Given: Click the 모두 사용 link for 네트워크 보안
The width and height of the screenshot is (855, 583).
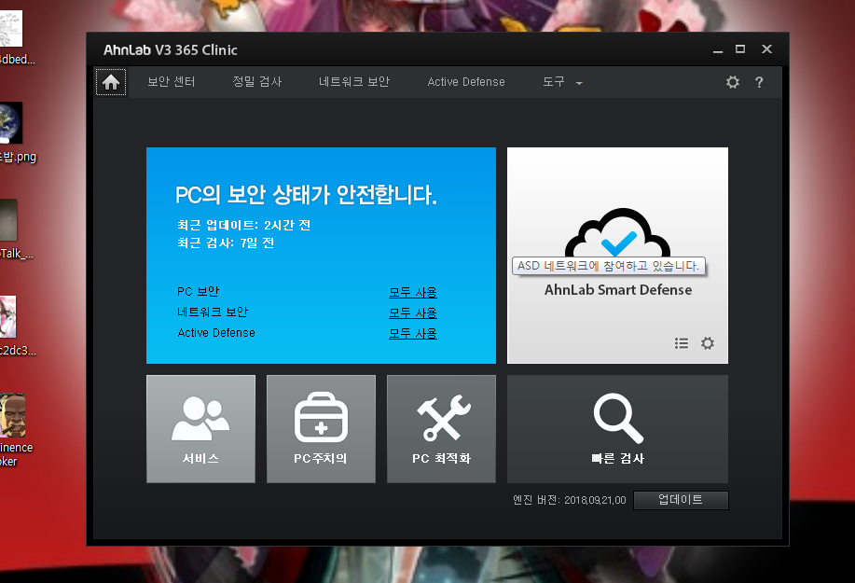Looking at the screenshot, I should [x=413, y=313].
